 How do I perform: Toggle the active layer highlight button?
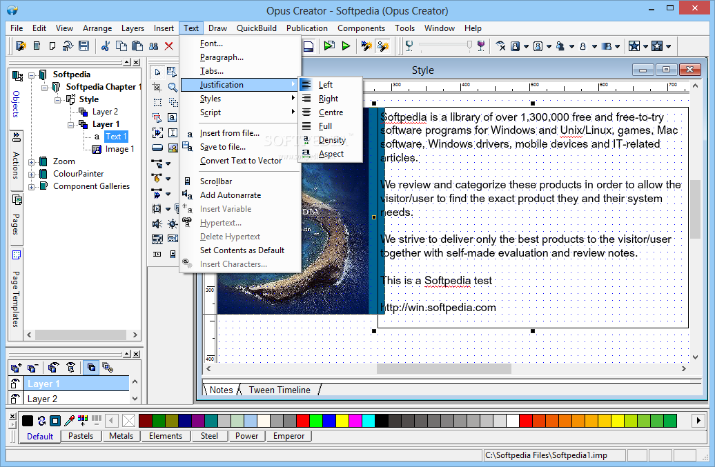(x=91, y=368)
